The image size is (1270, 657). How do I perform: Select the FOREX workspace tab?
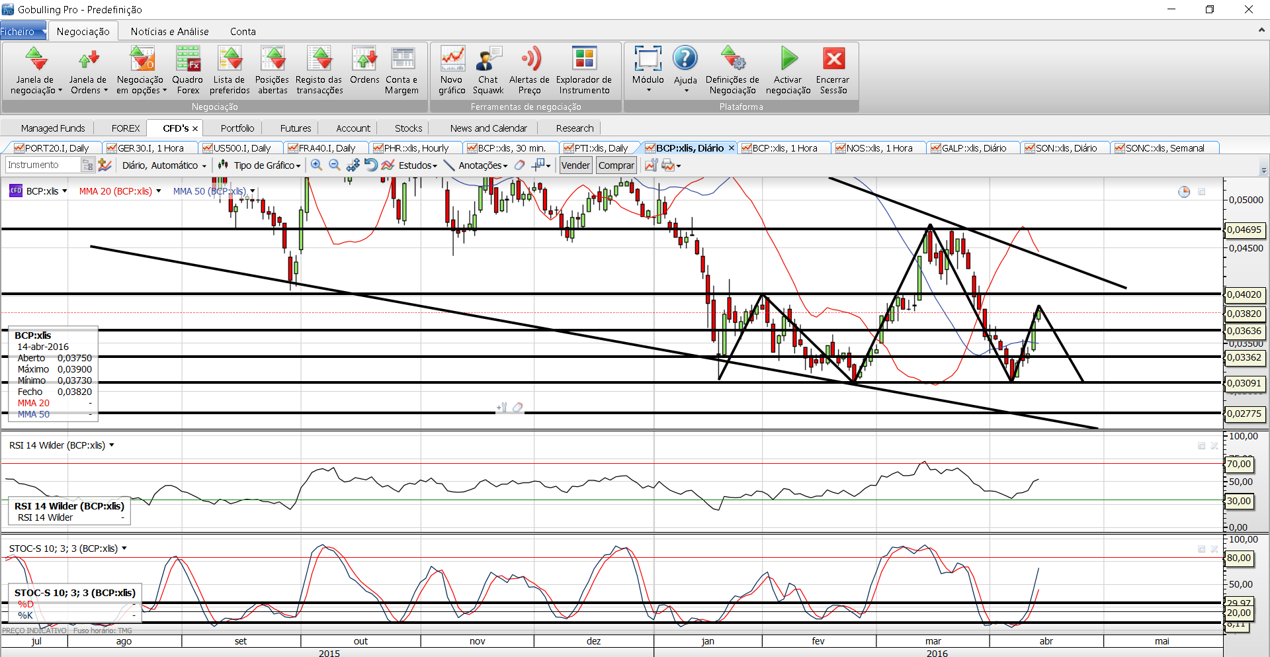(x=125, y=128)
